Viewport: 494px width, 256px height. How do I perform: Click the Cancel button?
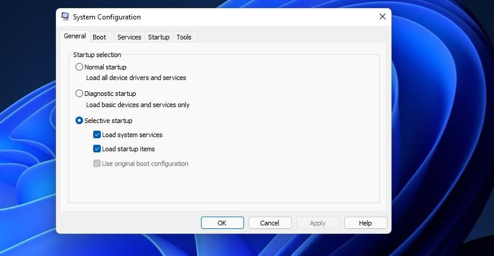(270, 223)
